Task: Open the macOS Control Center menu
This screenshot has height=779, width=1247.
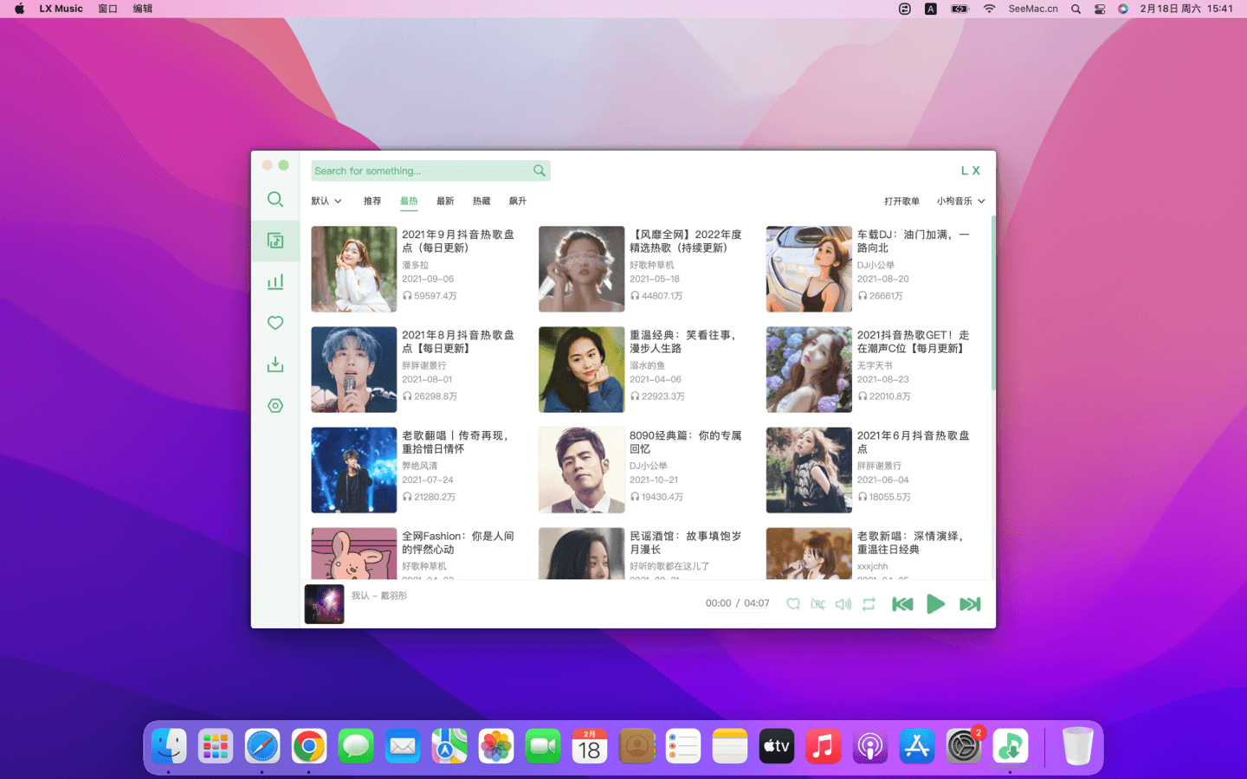Action: pyautogui.click(x=1100, y=9)
